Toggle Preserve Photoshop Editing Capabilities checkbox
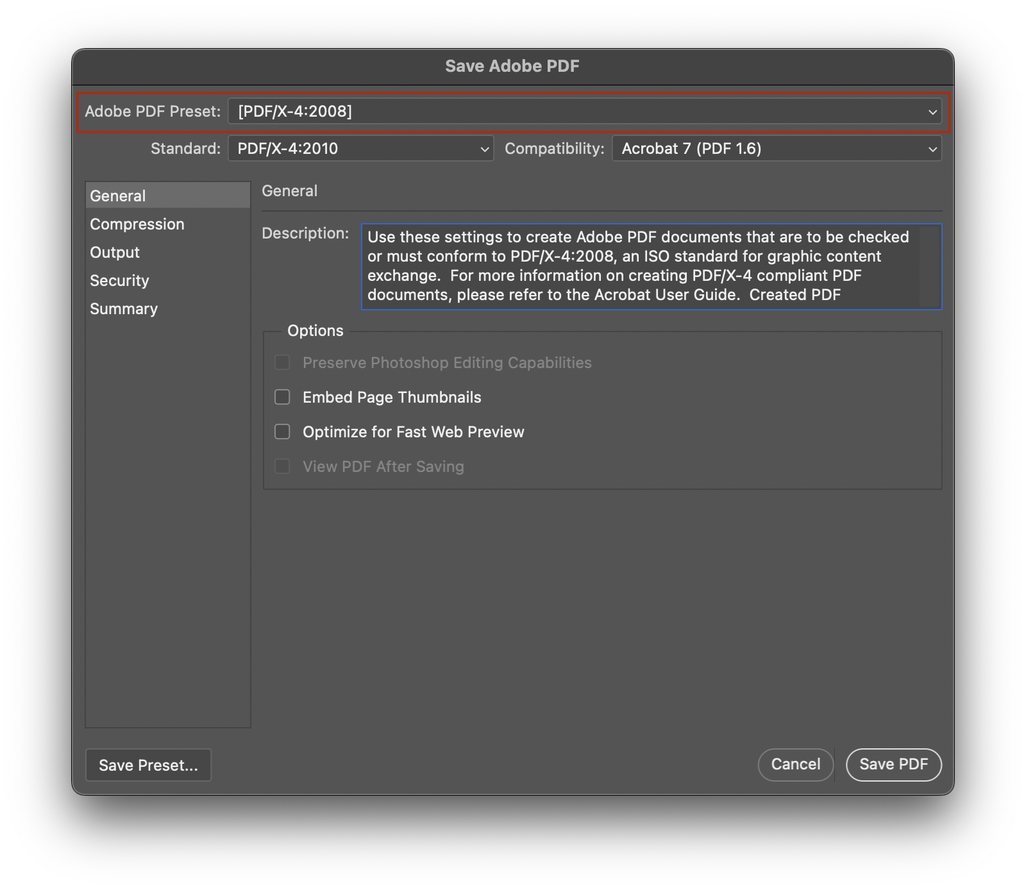The height and width of the screenshot is (890, 1026). tap(282, 362)
